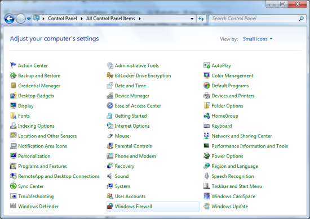Select Control Panel in the breadcrumb path

[63, 19]
